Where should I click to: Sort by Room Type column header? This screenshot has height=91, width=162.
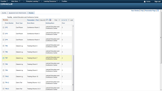tap(19, 23)
